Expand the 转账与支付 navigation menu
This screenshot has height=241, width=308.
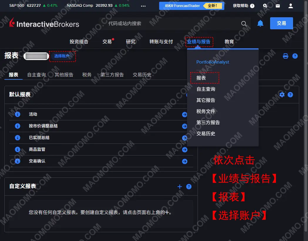161,42
